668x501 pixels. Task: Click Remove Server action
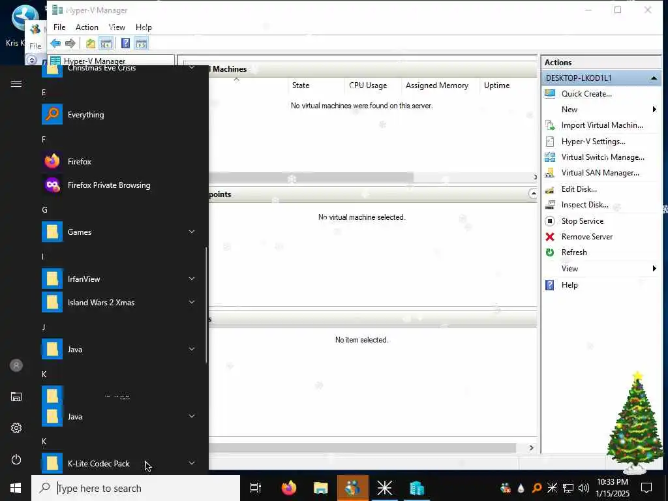pos(586,237)
